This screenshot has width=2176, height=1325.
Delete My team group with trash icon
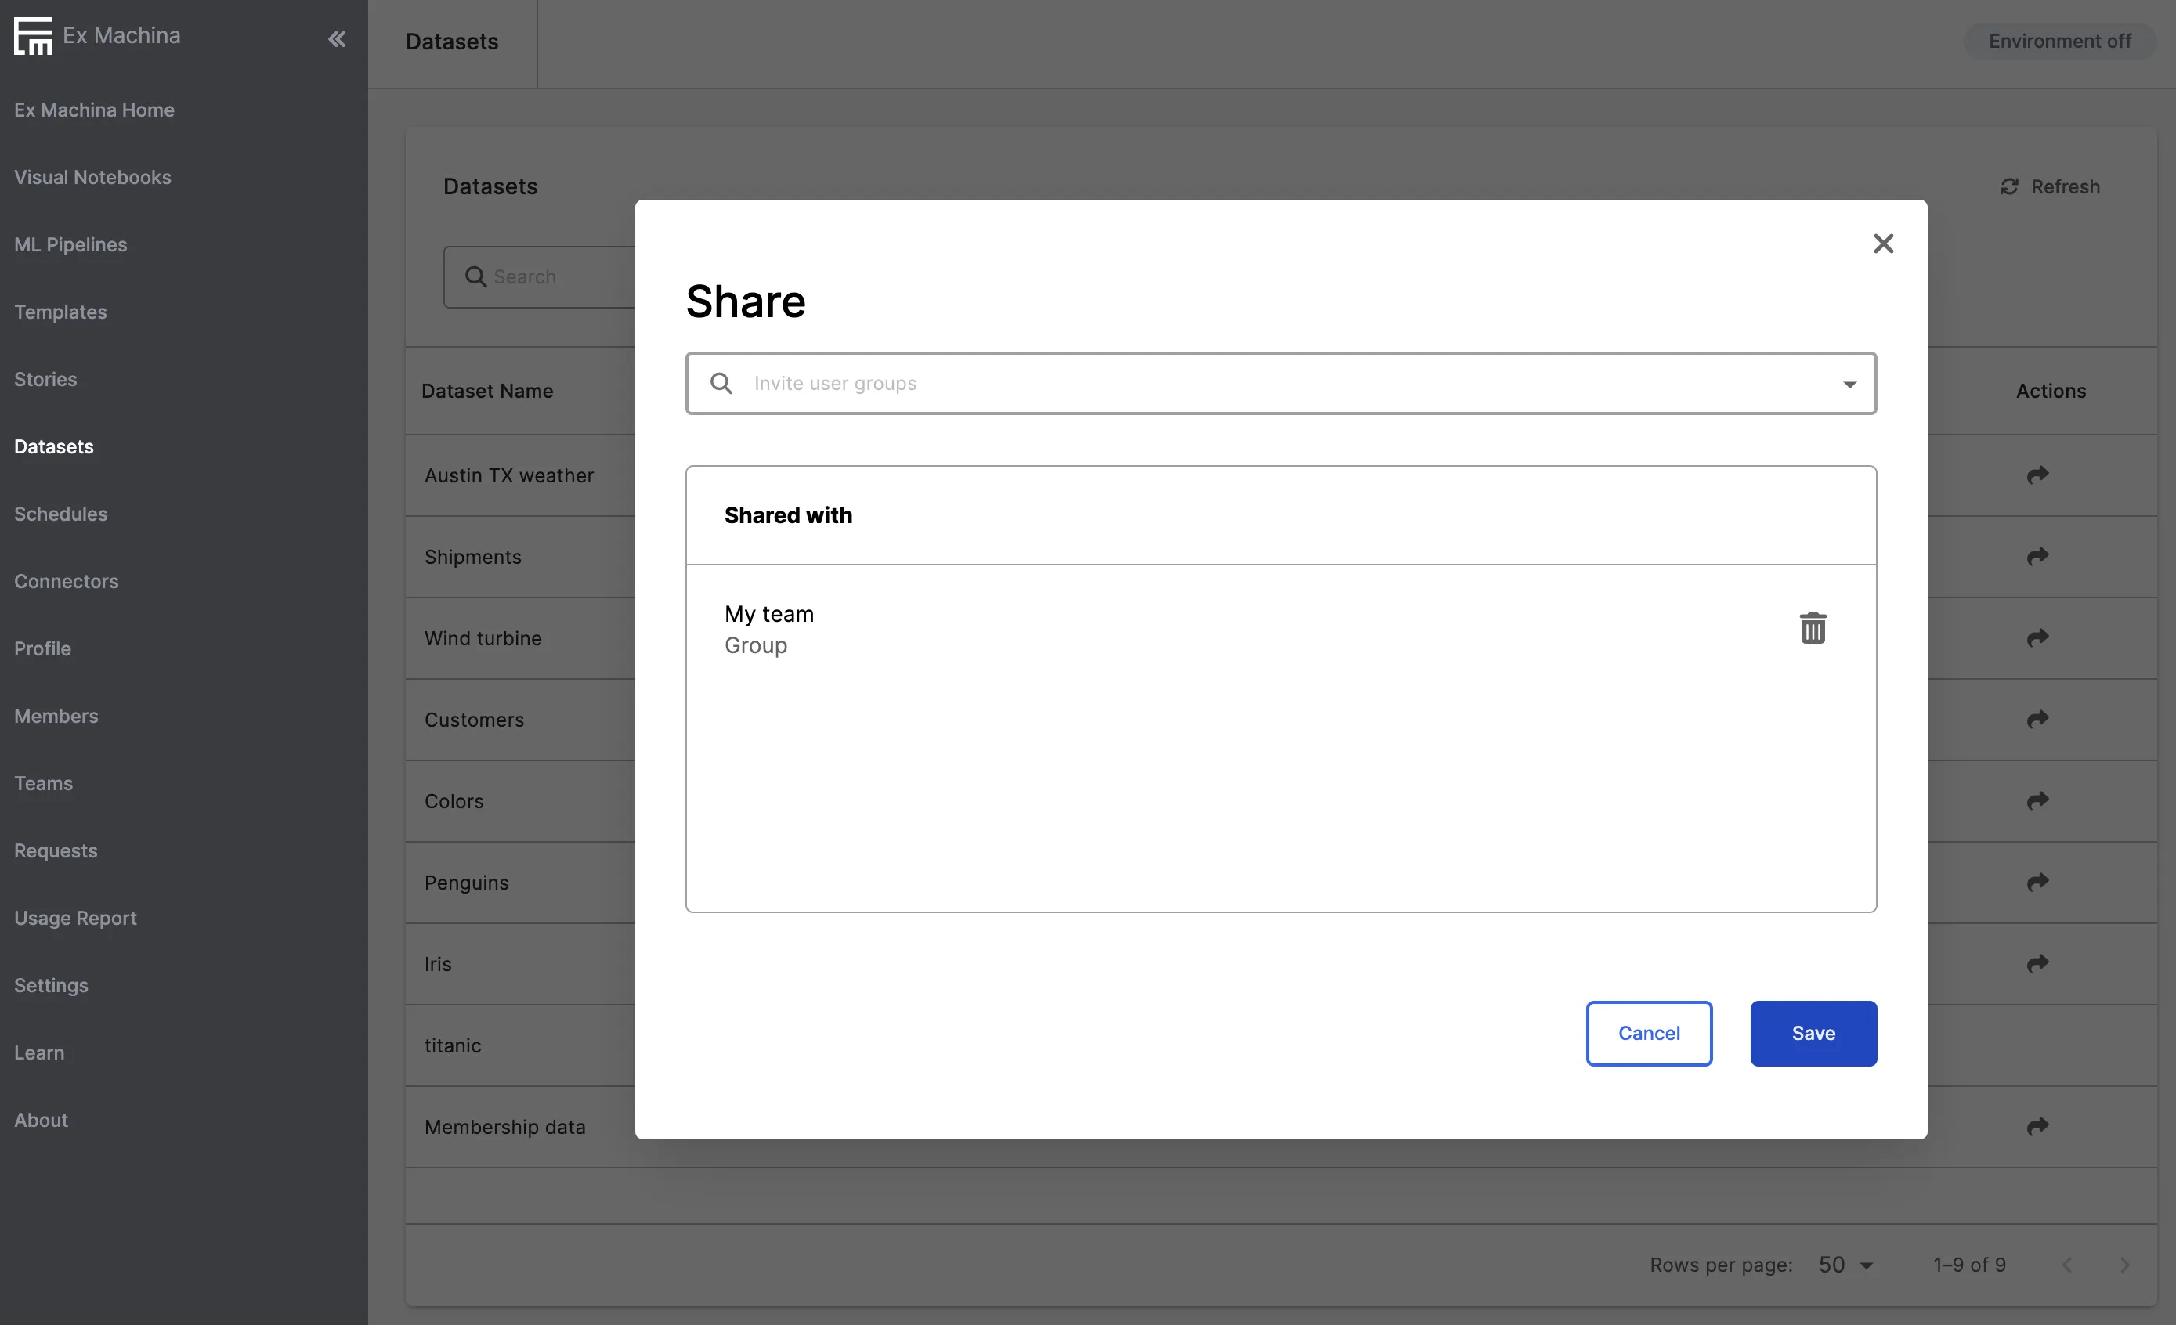1812,627
